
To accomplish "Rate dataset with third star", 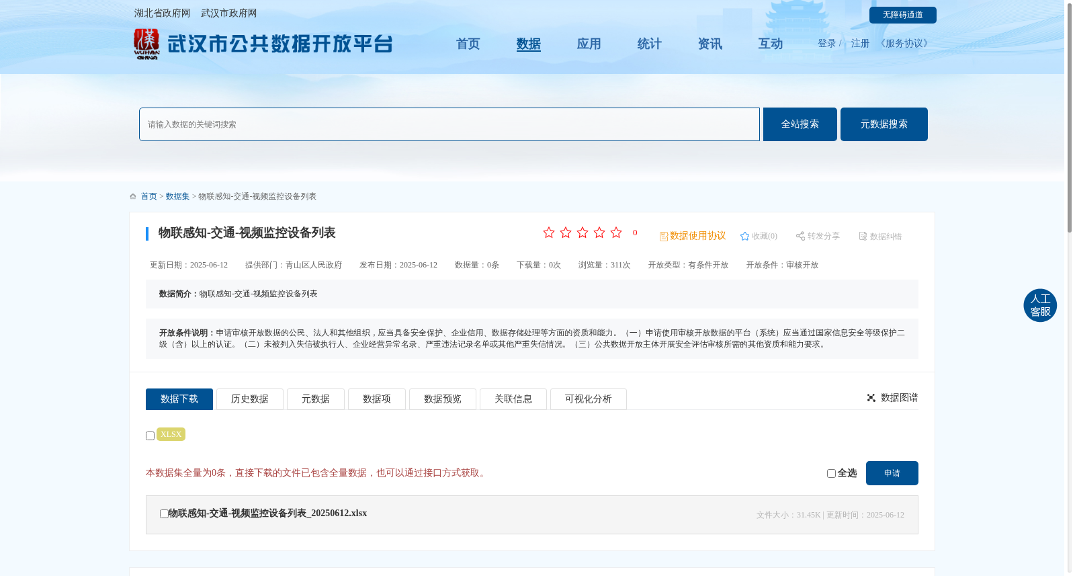I will [583, 233].
